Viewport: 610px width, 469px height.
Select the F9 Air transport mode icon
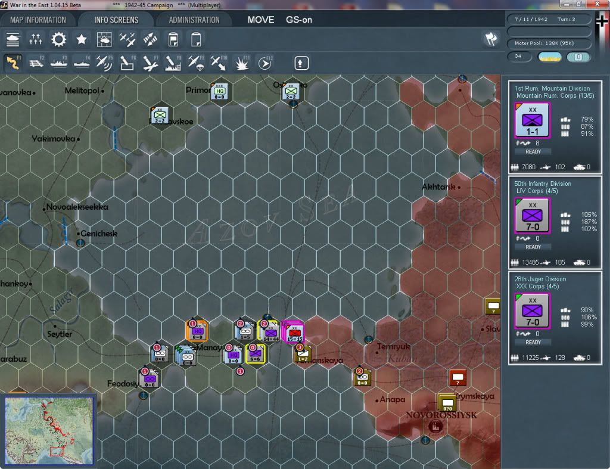196,63
